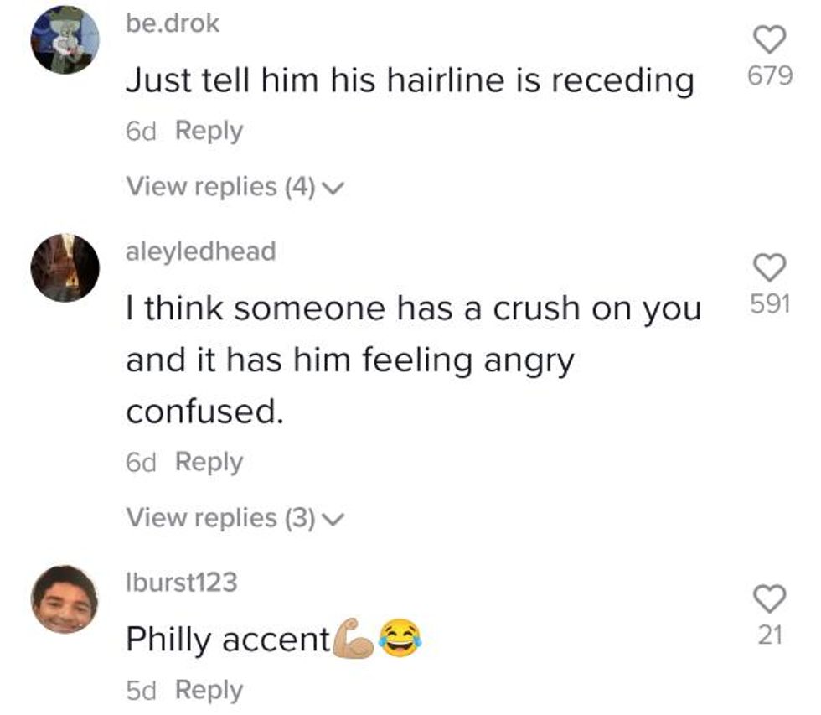This screenshot has width=821, height=715.
Task: Open the lburst123 username link
Action: coord(181,582)
